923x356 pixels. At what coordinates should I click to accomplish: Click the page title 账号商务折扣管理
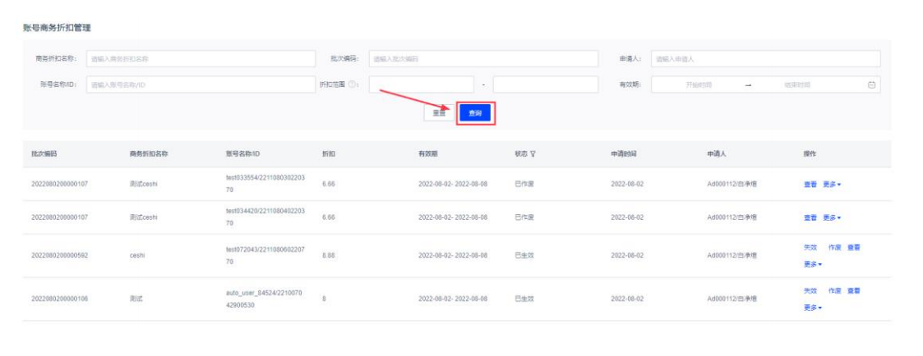click(x=57, y=28)
